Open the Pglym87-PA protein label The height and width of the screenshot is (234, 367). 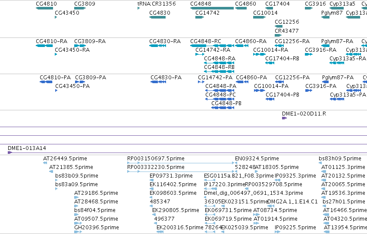point(338,78)
